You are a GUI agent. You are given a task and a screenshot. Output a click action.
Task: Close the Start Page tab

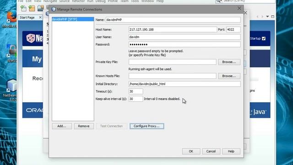point(40,17)
